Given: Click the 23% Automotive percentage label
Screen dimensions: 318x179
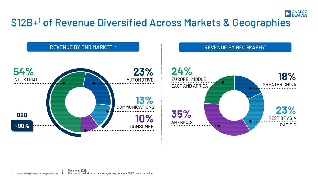Looking at the screenshot, I should point(143,72).
